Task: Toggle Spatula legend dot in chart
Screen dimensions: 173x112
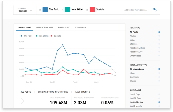Action: [52, 36]
